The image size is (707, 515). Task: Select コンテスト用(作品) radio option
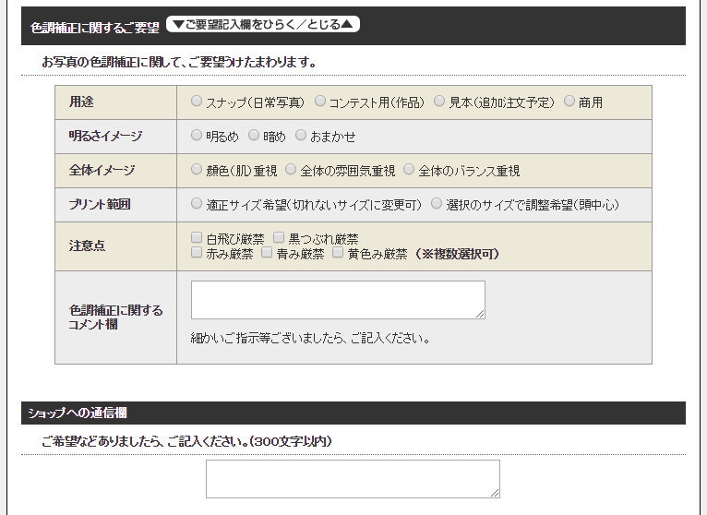tap(319, 101)
